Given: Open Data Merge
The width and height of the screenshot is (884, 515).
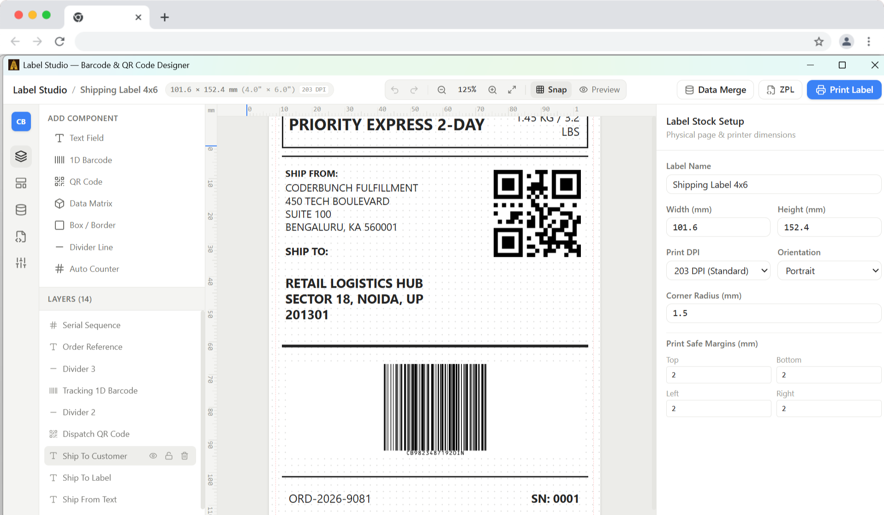Looking at the screenshot, I should [x=715, y=90].
